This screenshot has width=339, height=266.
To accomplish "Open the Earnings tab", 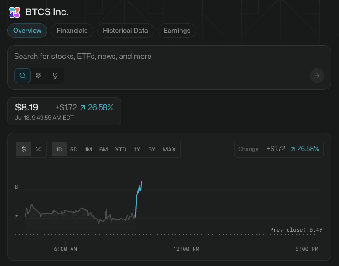I will (177, 31).
